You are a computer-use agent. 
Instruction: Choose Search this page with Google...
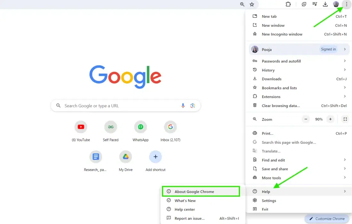[x=300, y=142]
